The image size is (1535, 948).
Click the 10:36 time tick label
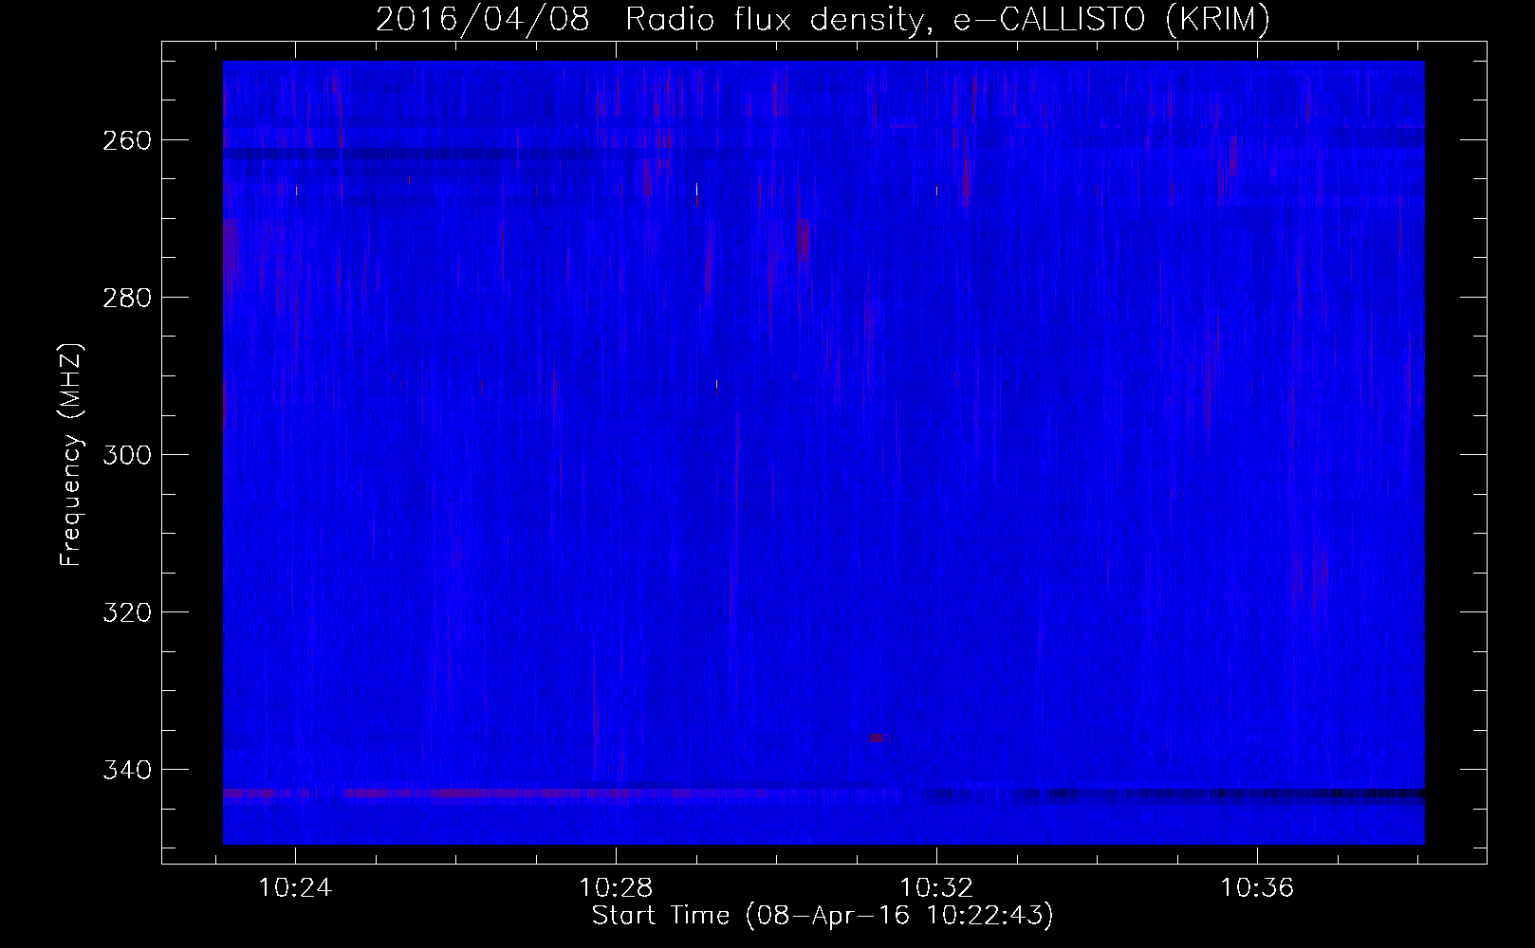pos(1257,888)
